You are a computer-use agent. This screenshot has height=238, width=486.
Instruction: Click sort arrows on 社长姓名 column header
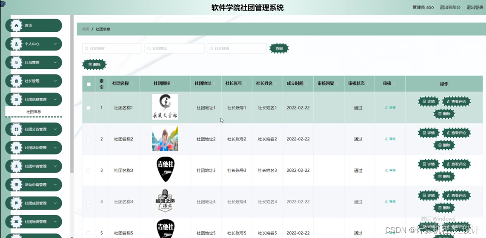(x=276, y=84)
